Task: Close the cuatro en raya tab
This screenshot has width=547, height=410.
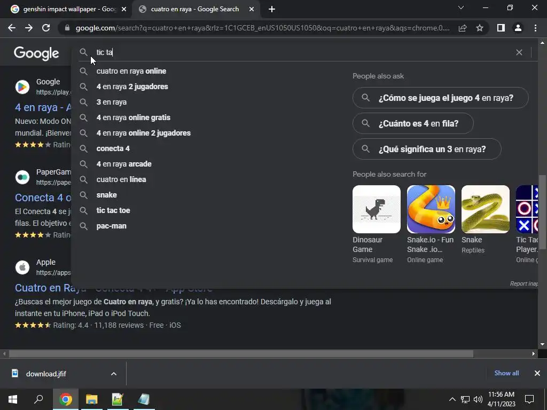Action: coord(252,9)
